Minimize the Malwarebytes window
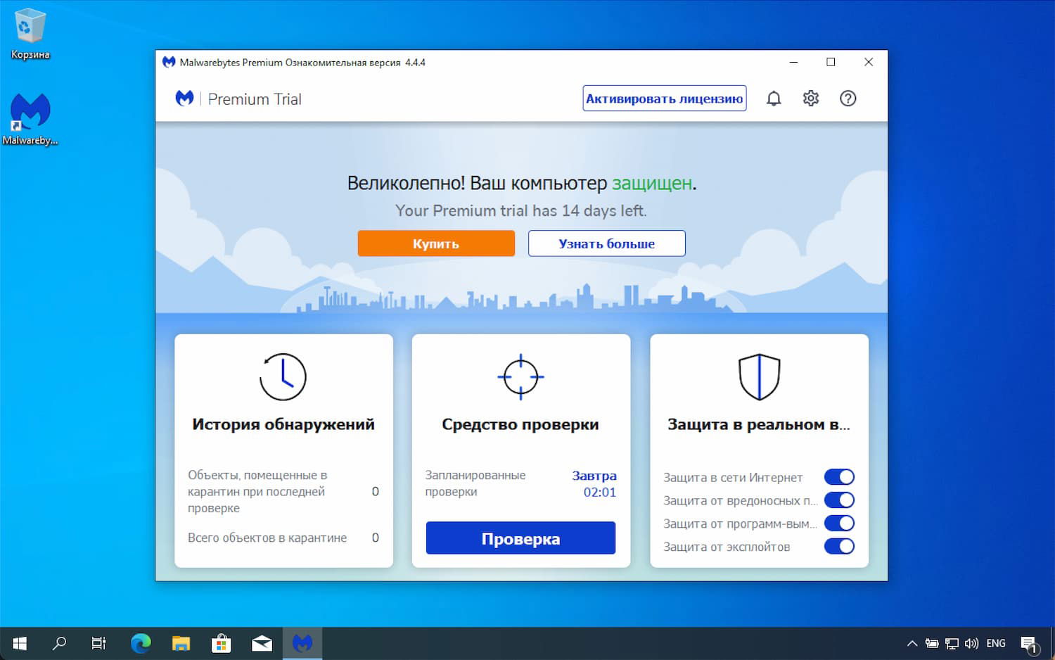Image resolution: width=1055 pixels, height=660 pixels. pos(793,62)
